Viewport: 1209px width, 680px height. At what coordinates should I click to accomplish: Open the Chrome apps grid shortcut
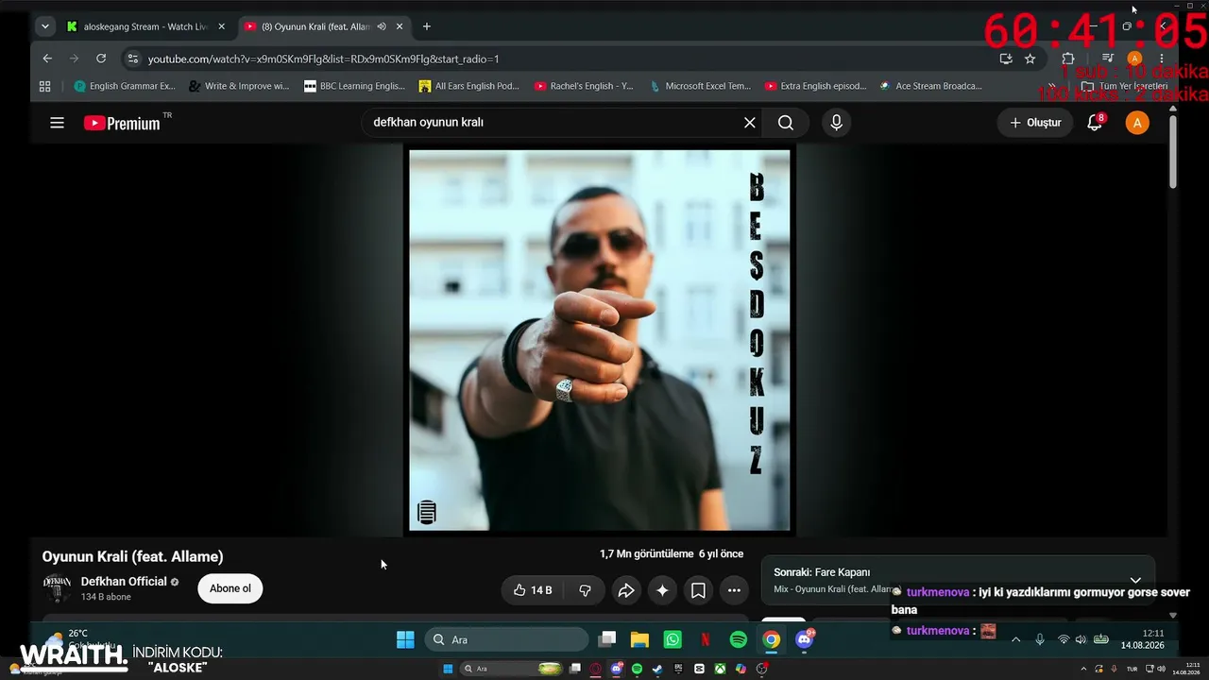coord(44,86)
